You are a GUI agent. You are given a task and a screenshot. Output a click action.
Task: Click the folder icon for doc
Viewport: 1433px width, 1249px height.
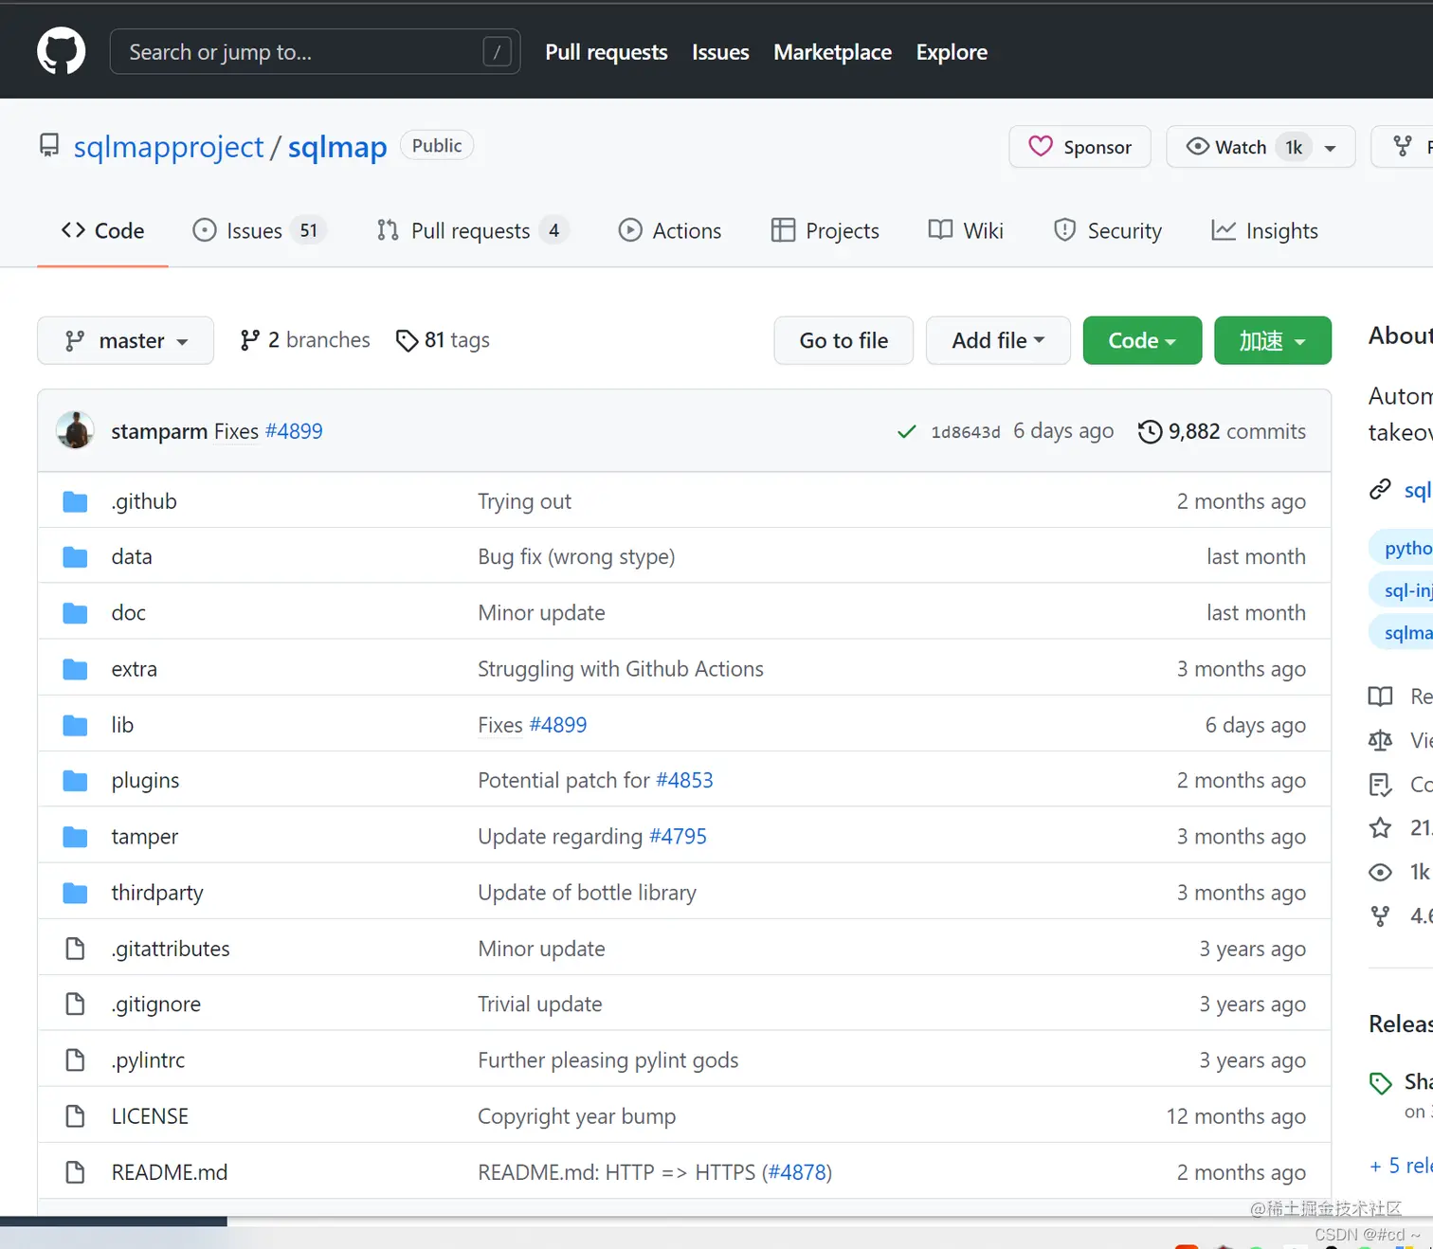[75, 613]
